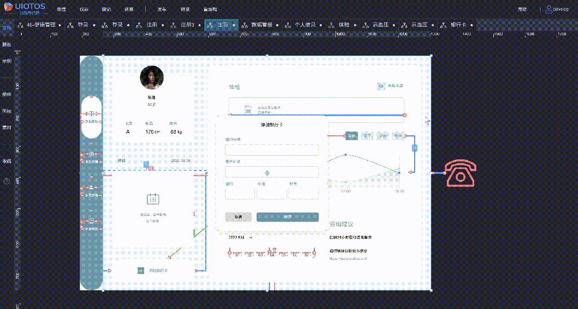The image size is (578, 309).
Task: Click into the 银行卡号 input field
Action: (x=272, y=150)
